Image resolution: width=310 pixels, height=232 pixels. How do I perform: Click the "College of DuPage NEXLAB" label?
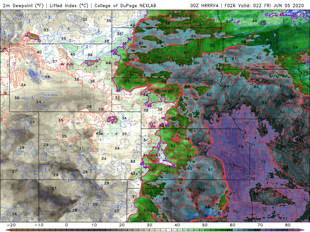click(125, 5)
